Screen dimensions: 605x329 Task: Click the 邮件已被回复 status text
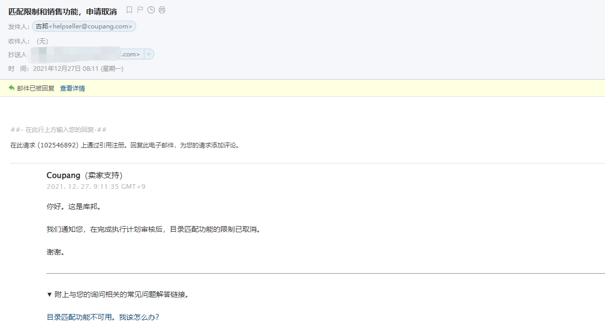36,88
